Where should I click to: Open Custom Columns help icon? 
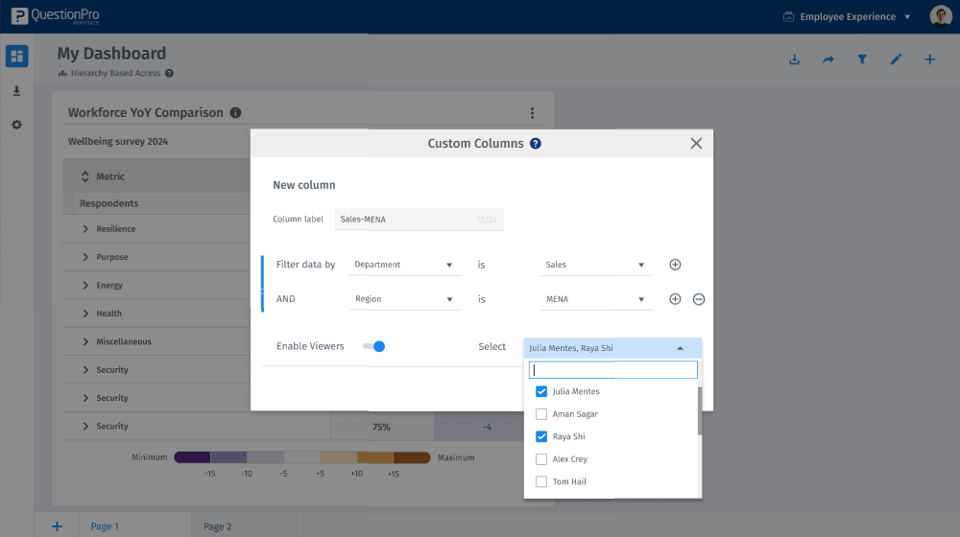(536, 144)
